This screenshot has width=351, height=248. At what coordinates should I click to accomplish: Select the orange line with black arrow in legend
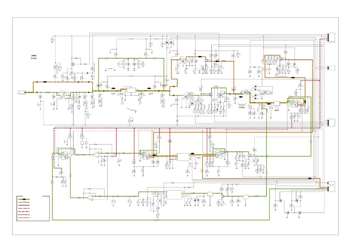24,199
